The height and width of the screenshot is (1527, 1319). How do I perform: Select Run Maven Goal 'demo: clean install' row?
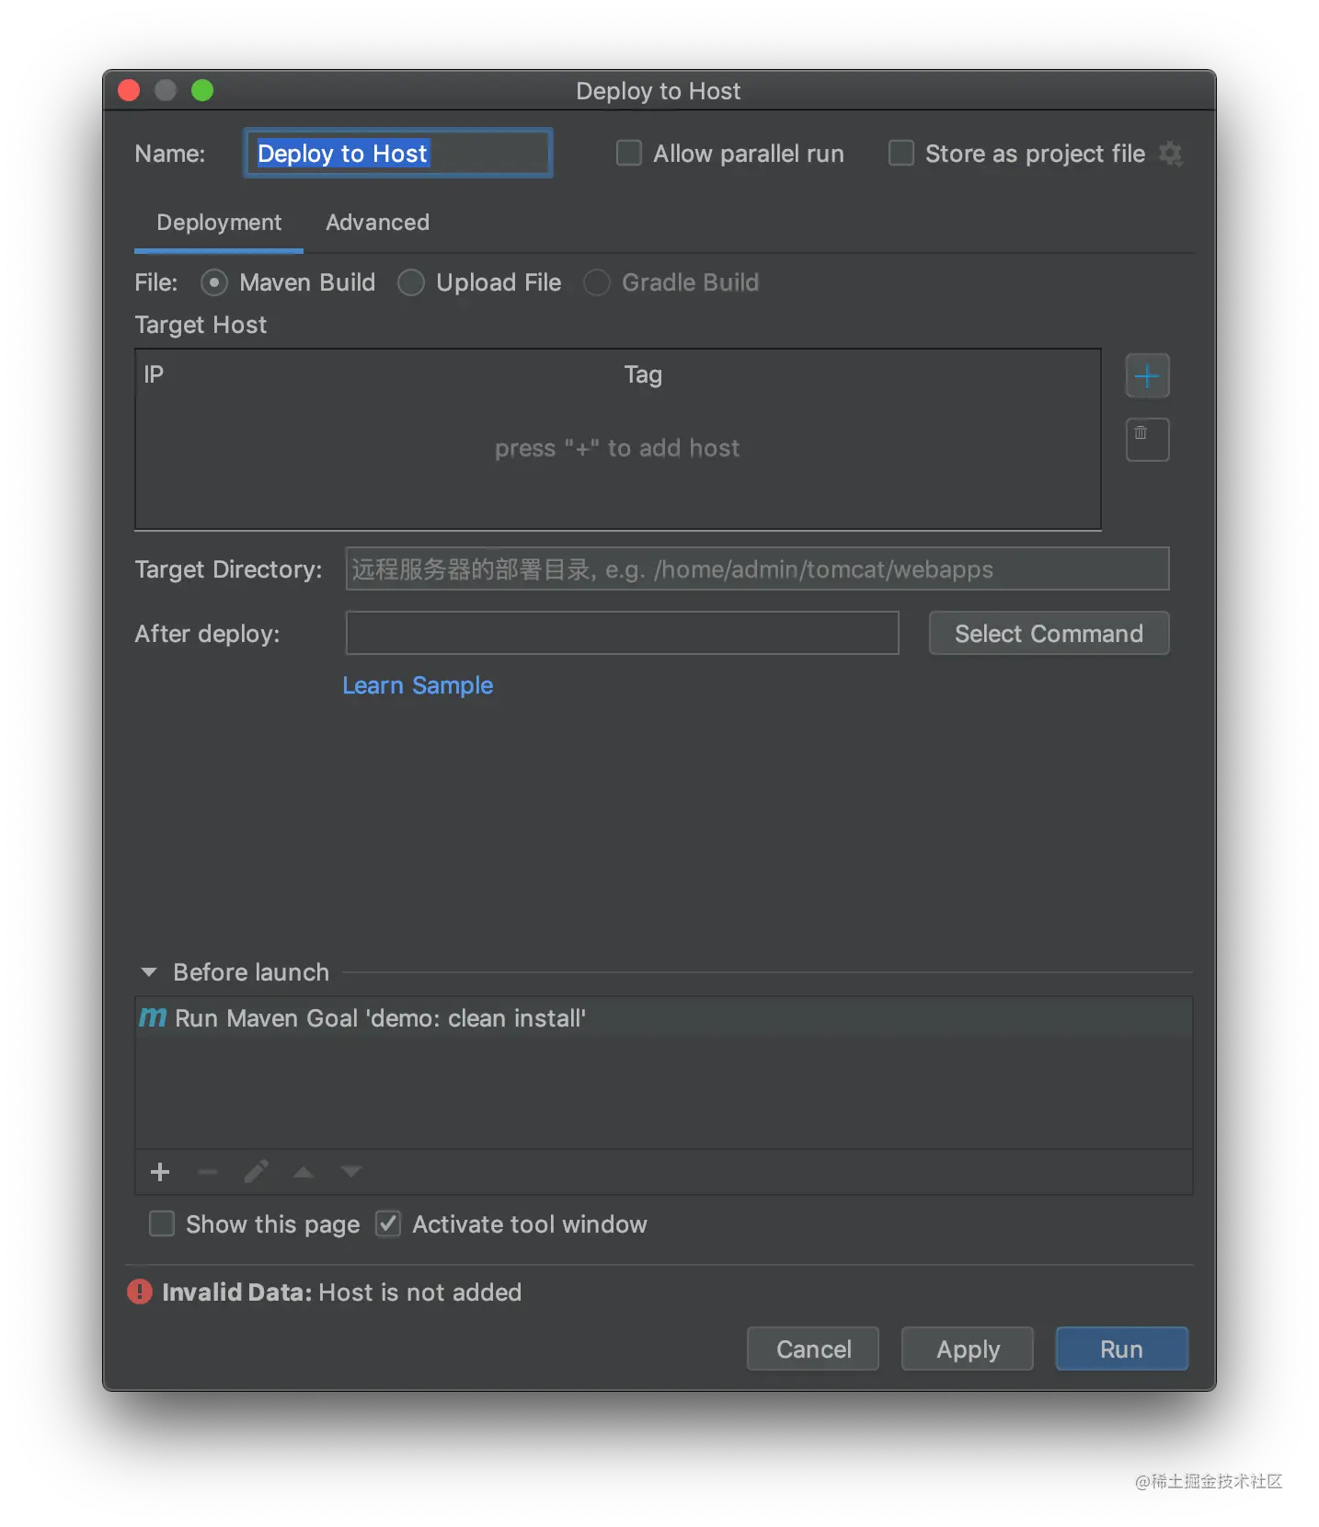point(663,1017)
